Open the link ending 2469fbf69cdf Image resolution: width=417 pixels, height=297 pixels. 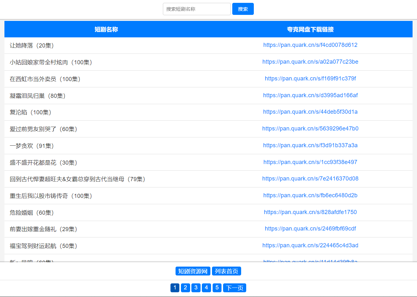tap(310, 229)
